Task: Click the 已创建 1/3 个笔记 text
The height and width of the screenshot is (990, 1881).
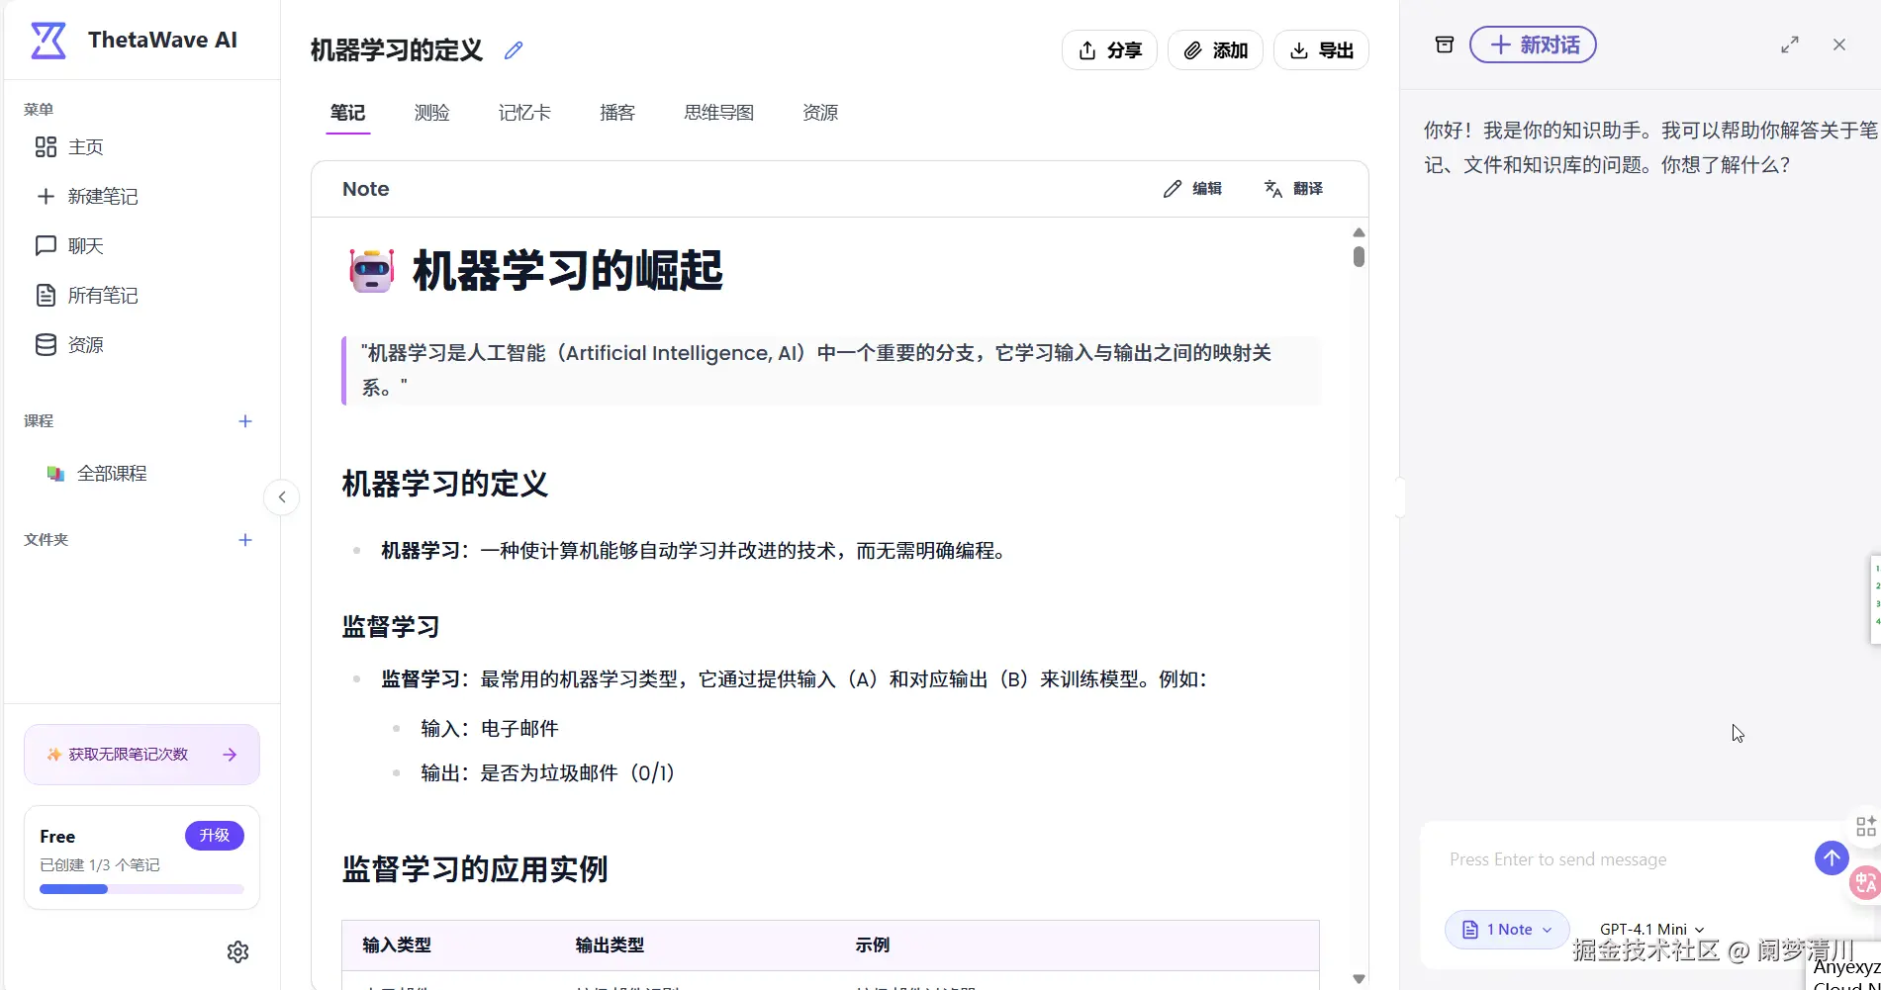Action: click(x=100, y=865)
